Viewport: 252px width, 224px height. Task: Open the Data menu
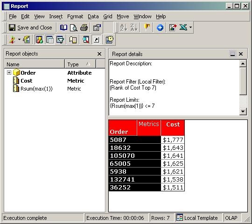coord(93,16)
